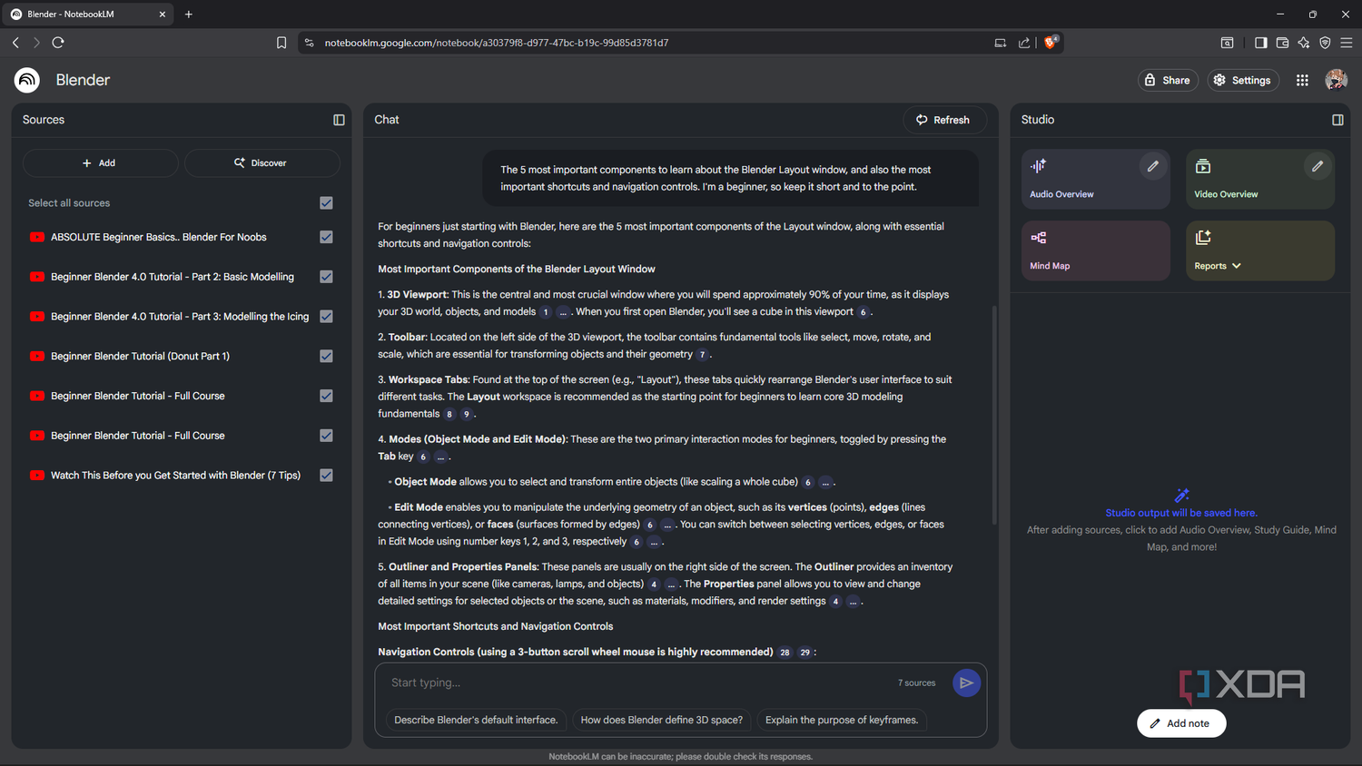The height and width of the screenshot is (766, 1362).
Task: Select 'Describe Blender's default interface.' suggestion
Action: [476, 720]
